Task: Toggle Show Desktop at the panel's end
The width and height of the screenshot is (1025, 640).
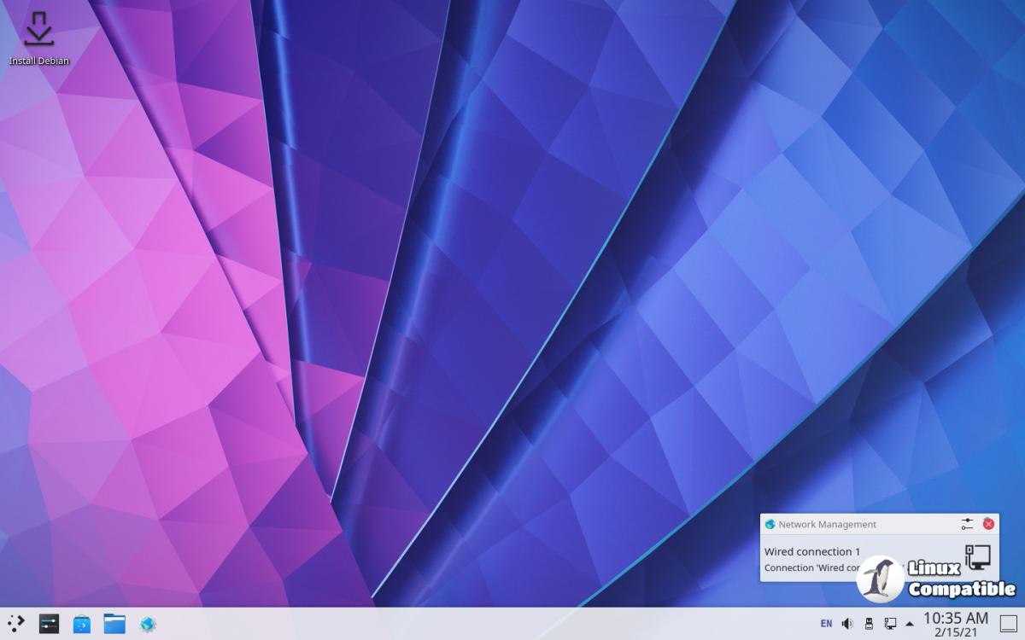Action: 1009,624
